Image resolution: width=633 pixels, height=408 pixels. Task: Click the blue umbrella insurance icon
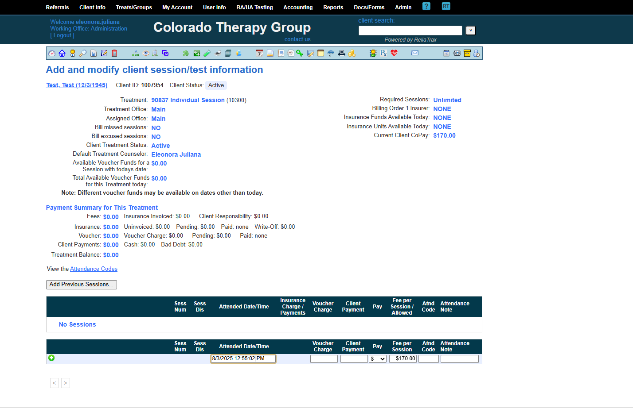(331, 54)
